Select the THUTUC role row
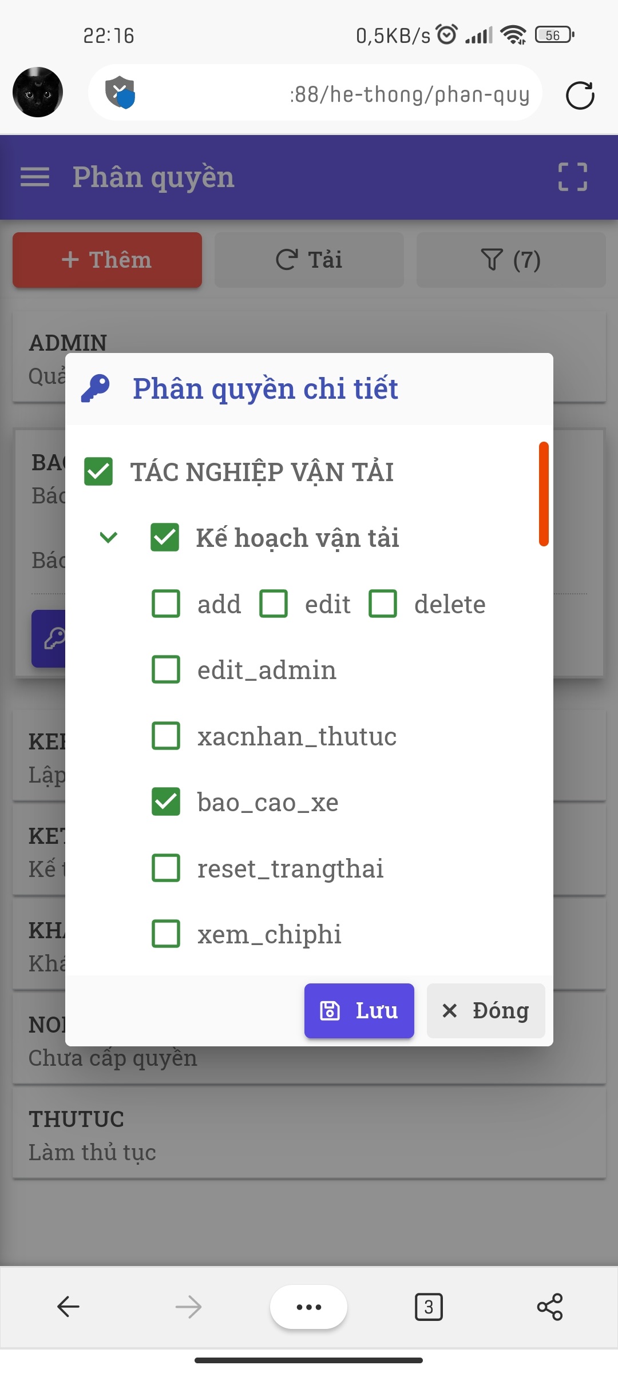Viewport: 618px width, 1373px height. 309,1135
